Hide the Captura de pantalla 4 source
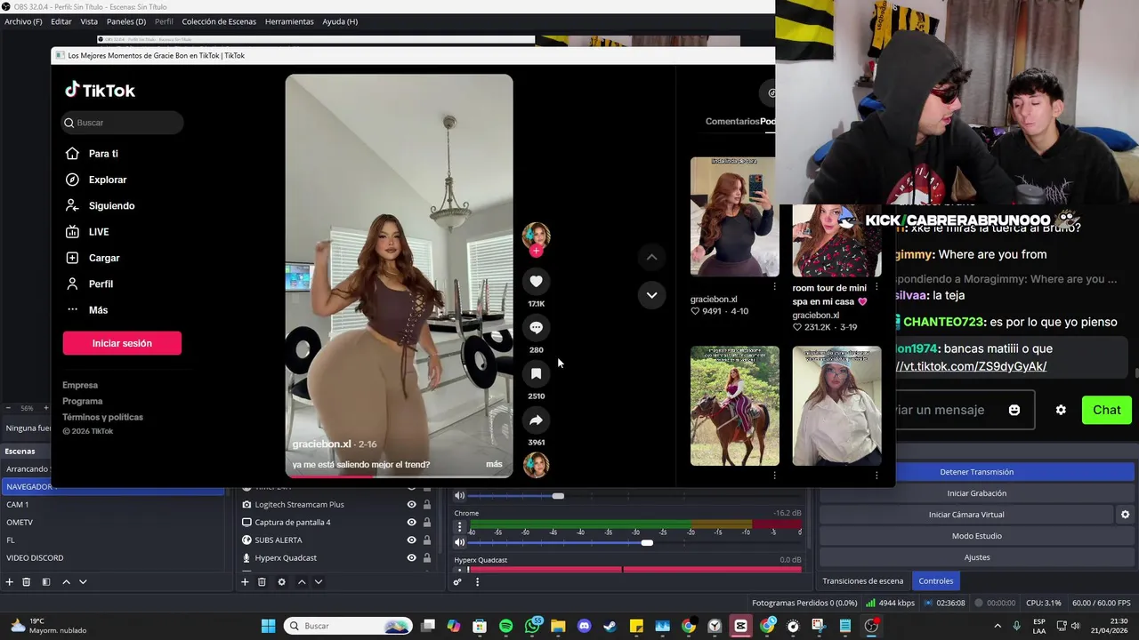1139x640 pixels. (411, 522)
